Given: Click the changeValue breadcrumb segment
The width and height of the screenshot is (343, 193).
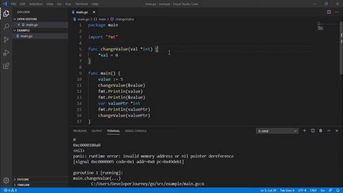Looking at the screenshot, I should click(x=122, y=19).
